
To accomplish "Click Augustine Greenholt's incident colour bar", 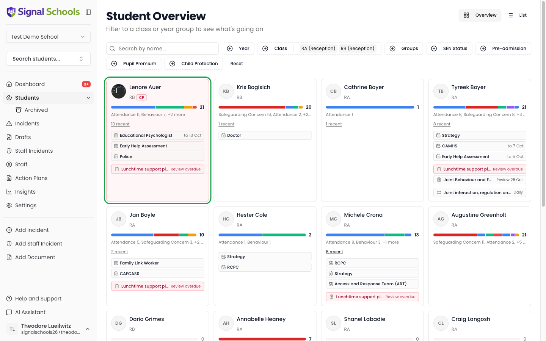I will [476, 235].
